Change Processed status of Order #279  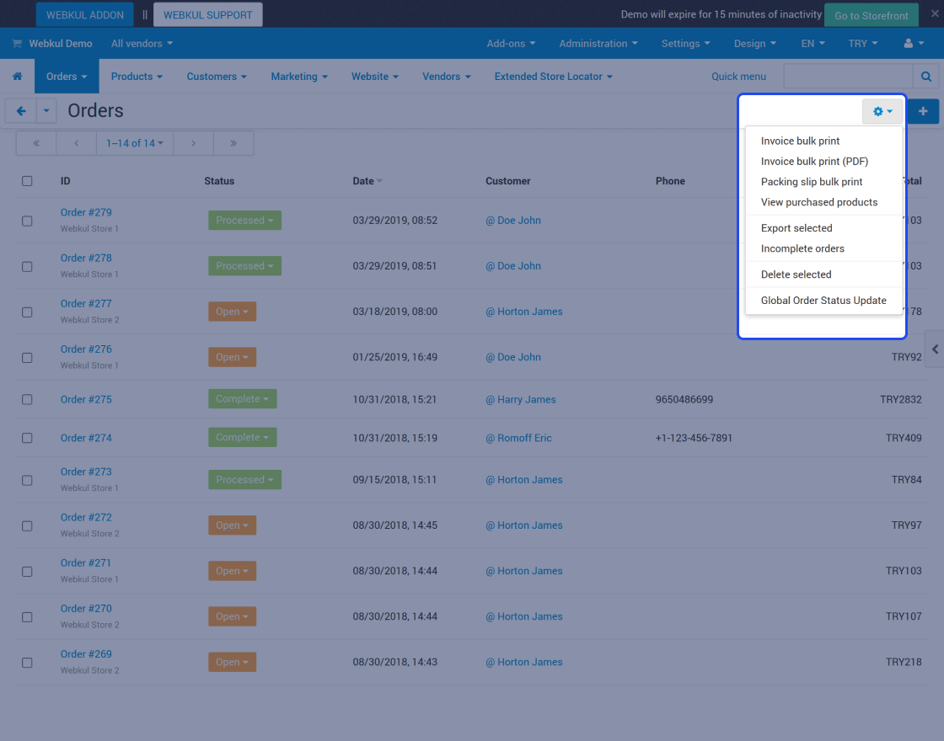point(244,220)
